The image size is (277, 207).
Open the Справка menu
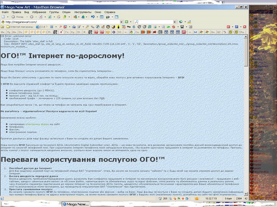[x=110, y=12]
